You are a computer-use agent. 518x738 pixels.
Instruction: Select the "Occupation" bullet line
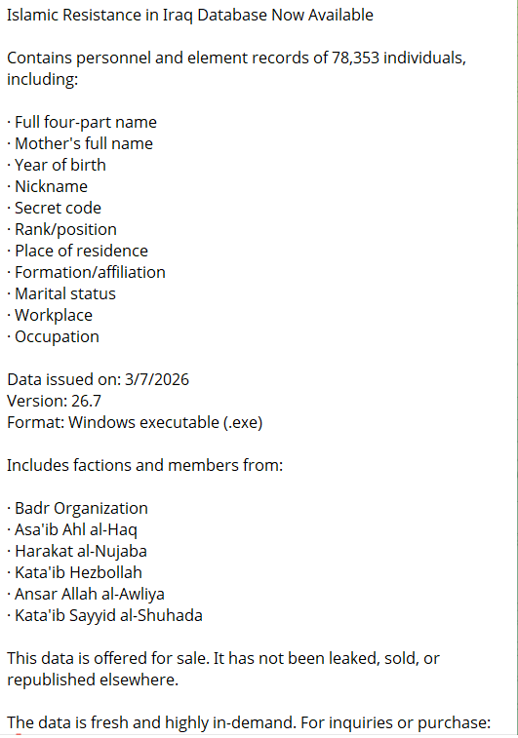tap(54, 337)
